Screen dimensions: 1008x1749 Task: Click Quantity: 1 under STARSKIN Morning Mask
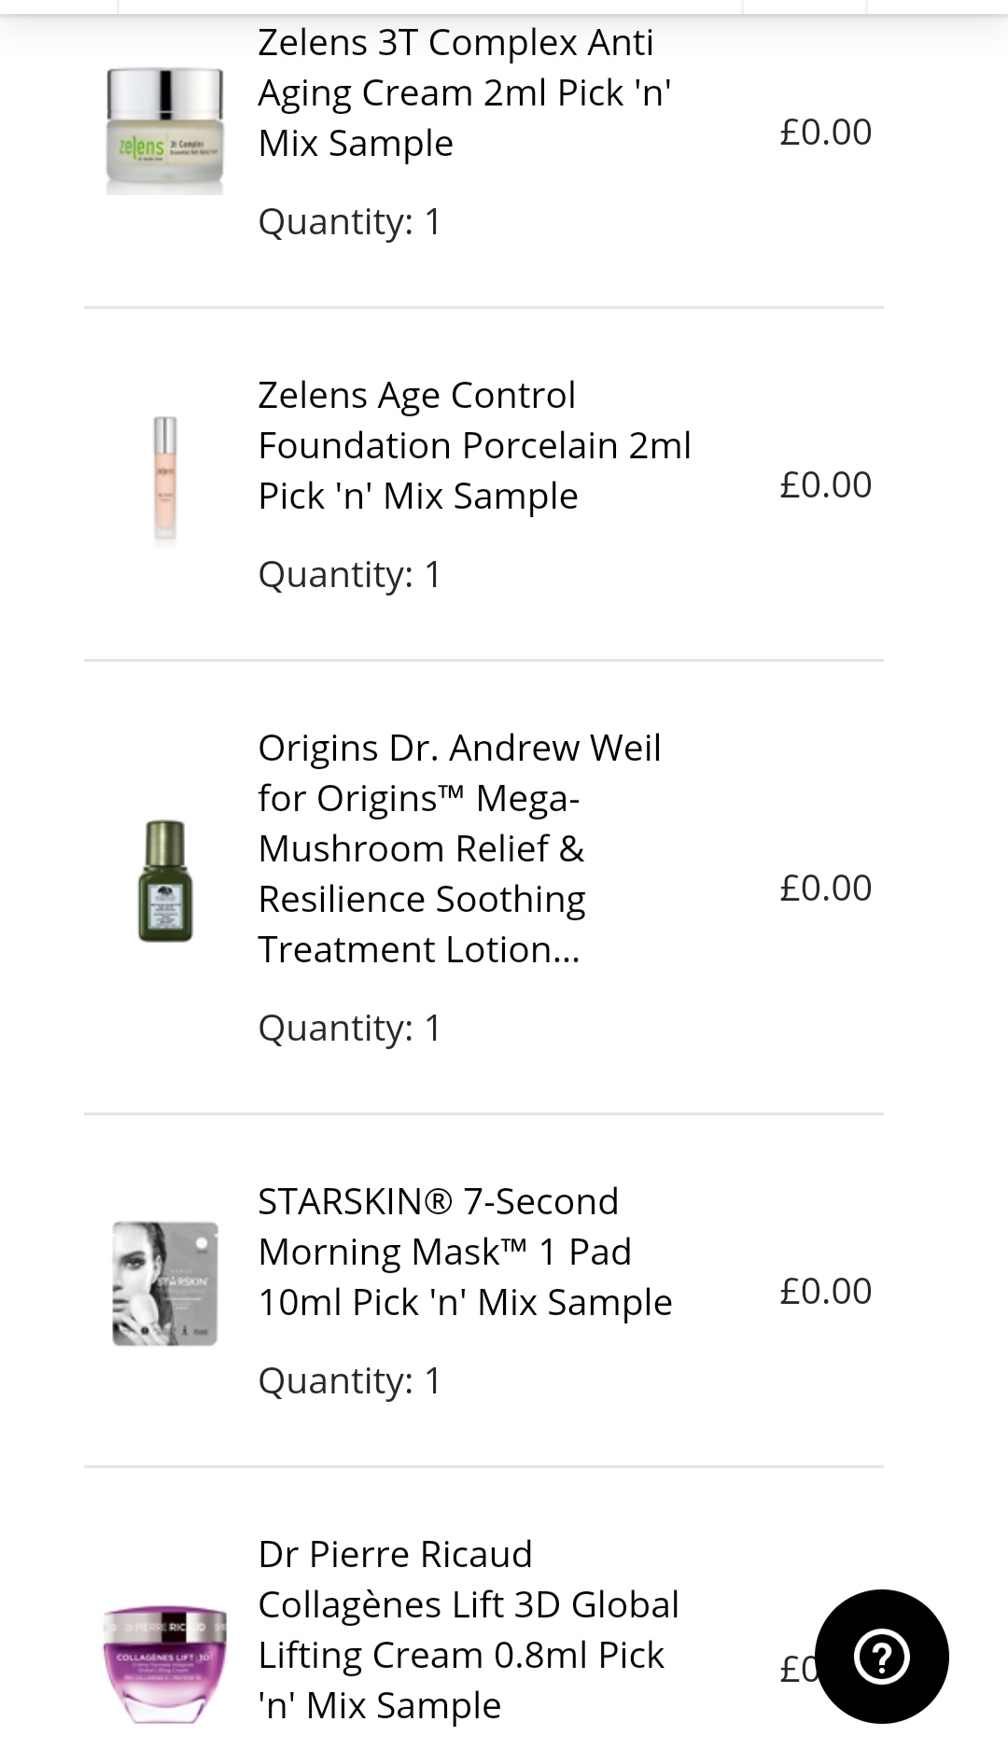pos(349,1381)
